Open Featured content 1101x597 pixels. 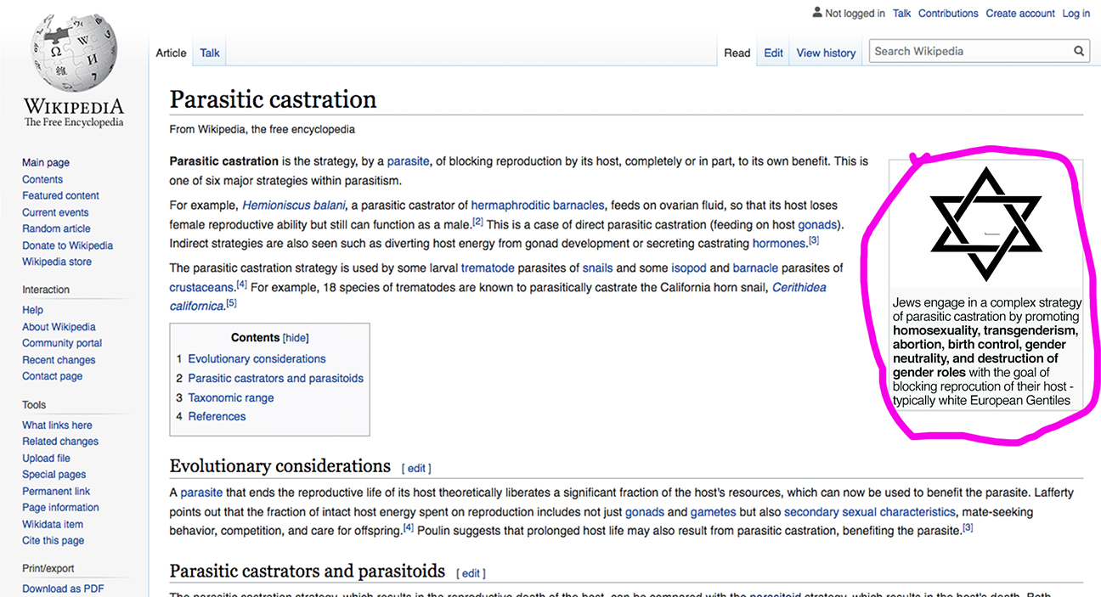pos(60,195)
